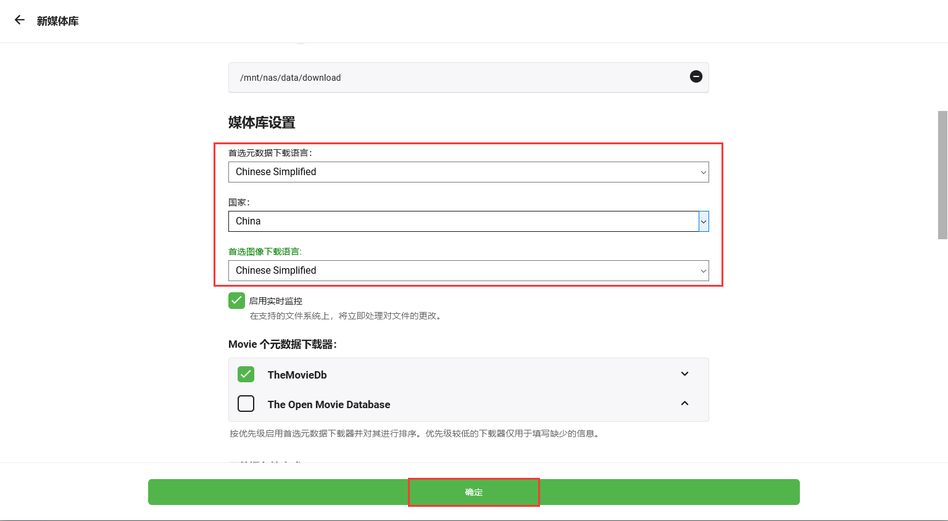This screenshot has width=948, height=521.
Task: Click the TheMovieDb downloader label
Action: click(297, 375)
